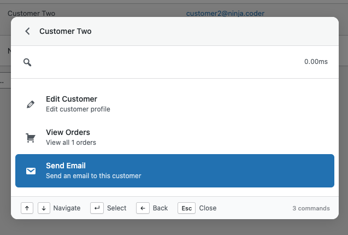Click Customer Two name in background table
Image resolution: width=348 pixels, height=235 pixels.
point(31,14)
